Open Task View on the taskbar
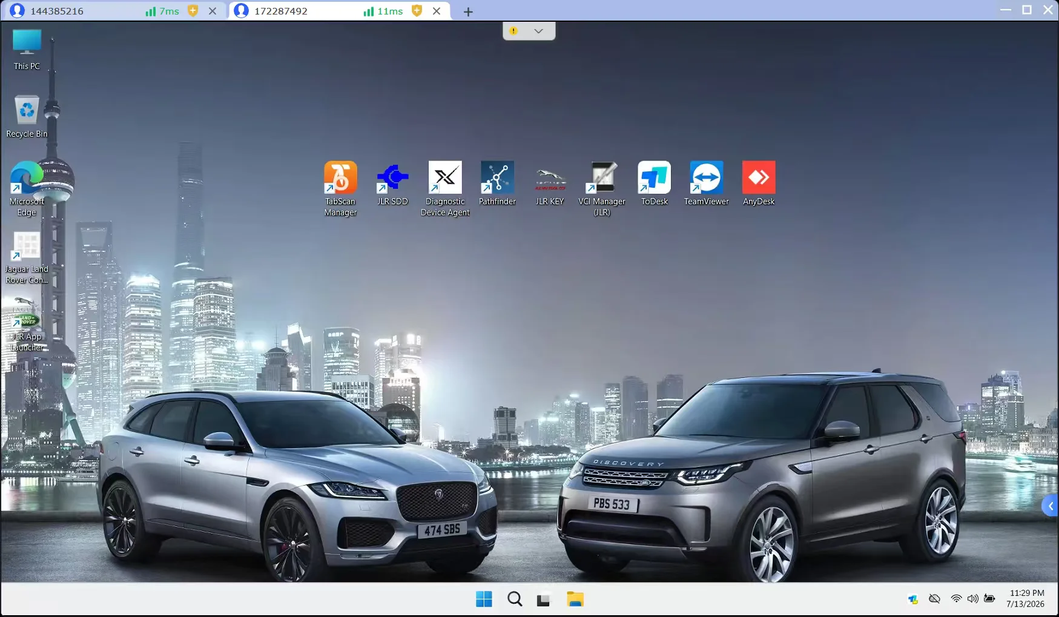This screenshot has height=617, width=1059. coord(544,599)
